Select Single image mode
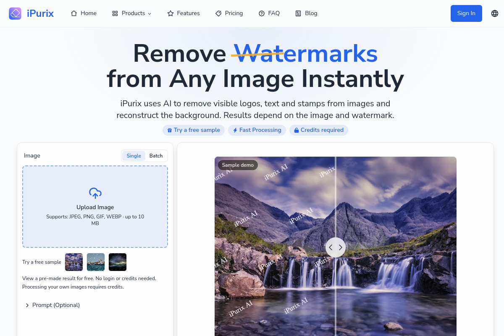Viewport: 504px width, 336px height. 134,156
